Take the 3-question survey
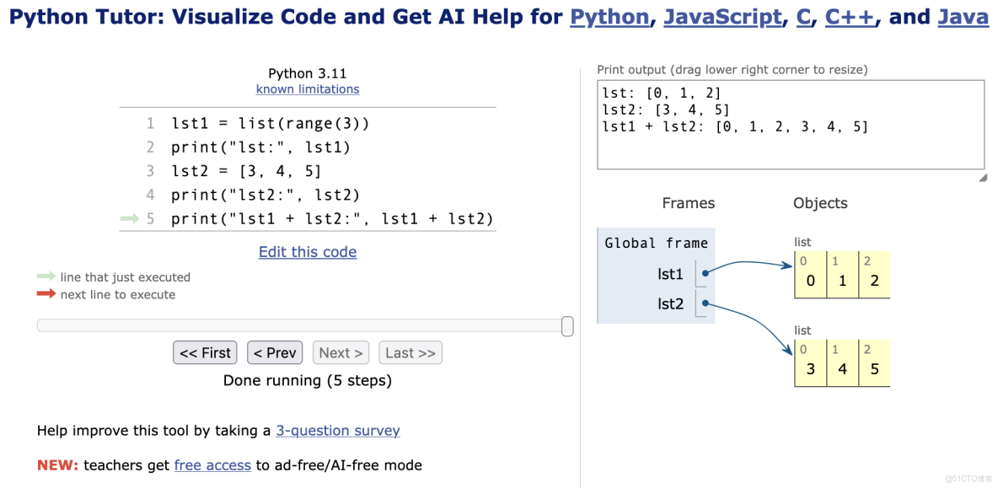 coord(337,430)
